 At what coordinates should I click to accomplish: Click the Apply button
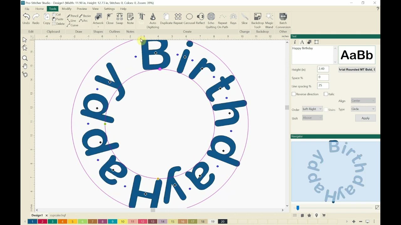365,118
